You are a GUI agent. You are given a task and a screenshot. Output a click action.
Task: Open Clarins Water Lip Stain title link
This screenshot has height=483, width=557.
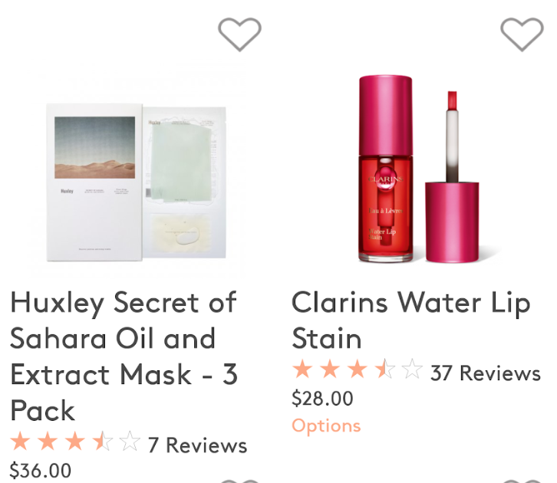point(411,320)
